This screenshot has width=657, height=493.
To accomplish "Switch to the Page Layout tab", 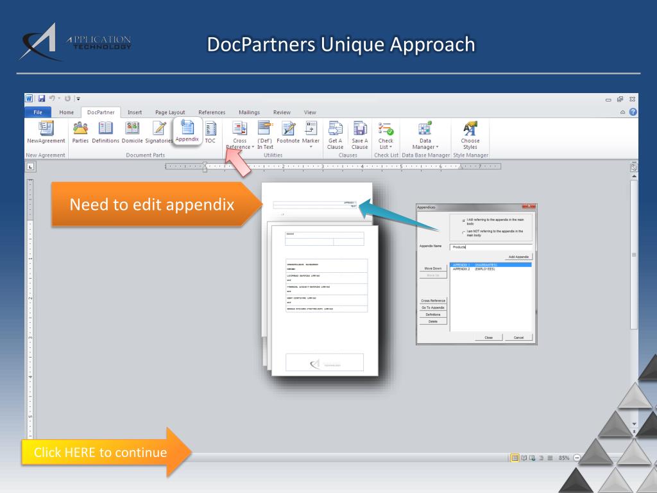I will [169, 112].
